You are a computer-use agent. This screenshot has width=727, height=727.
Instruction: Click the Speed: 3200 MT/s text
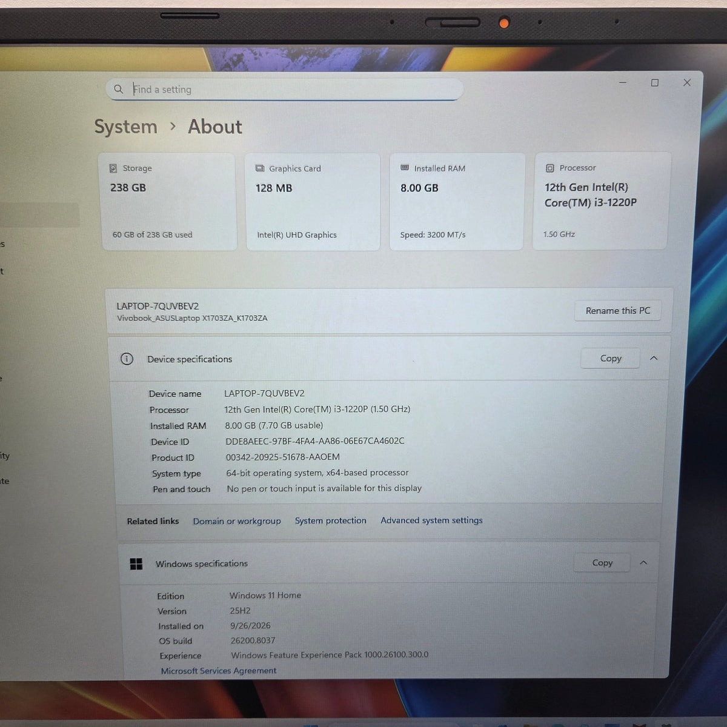coord(433,234)
